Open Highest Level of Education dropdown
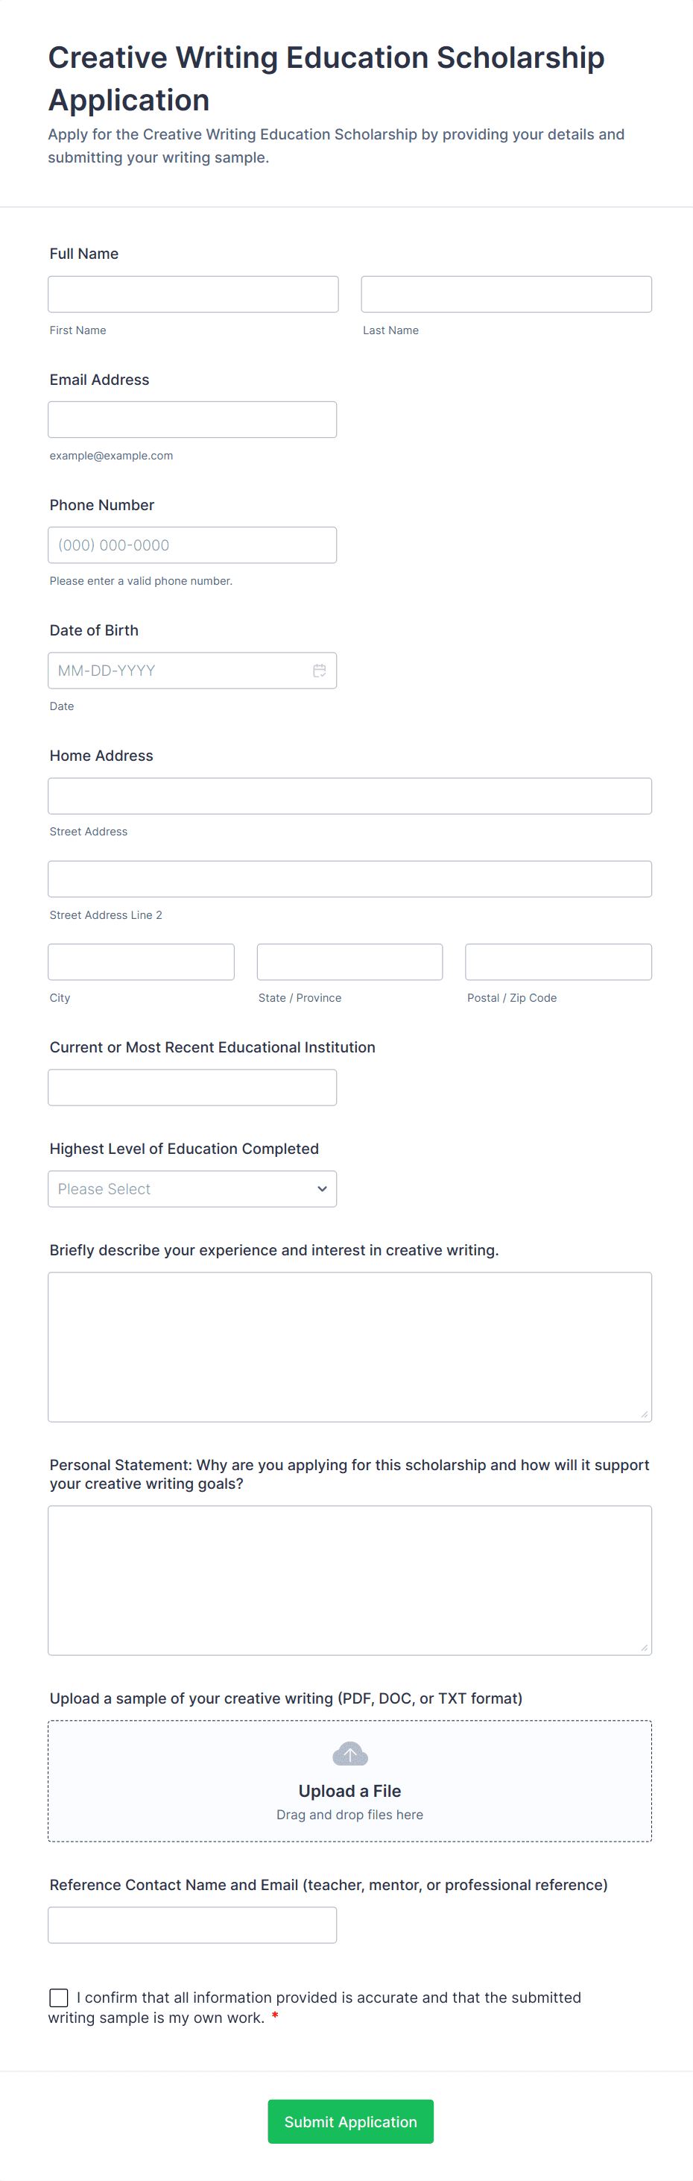The height and width of the screenshot is (2181, 693). pyautogui.click(x=192, y=1189)
